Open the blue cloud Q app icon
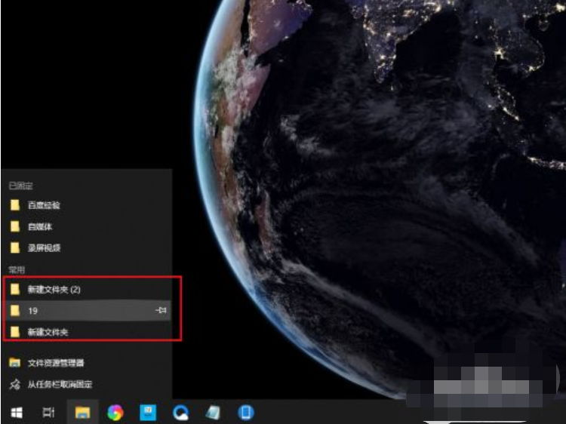This screenshot has width=566, height=424. click(x=181, y=412)
